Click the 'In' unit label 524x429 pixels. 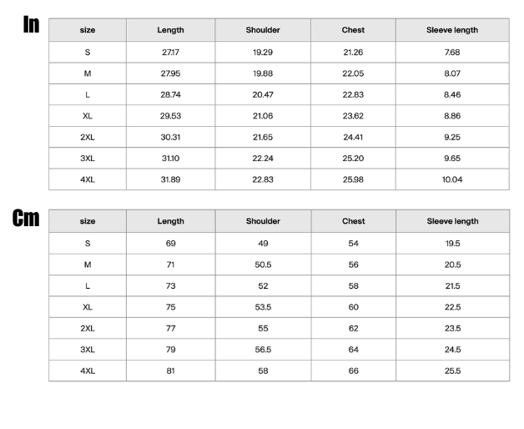tap(31, 24)
